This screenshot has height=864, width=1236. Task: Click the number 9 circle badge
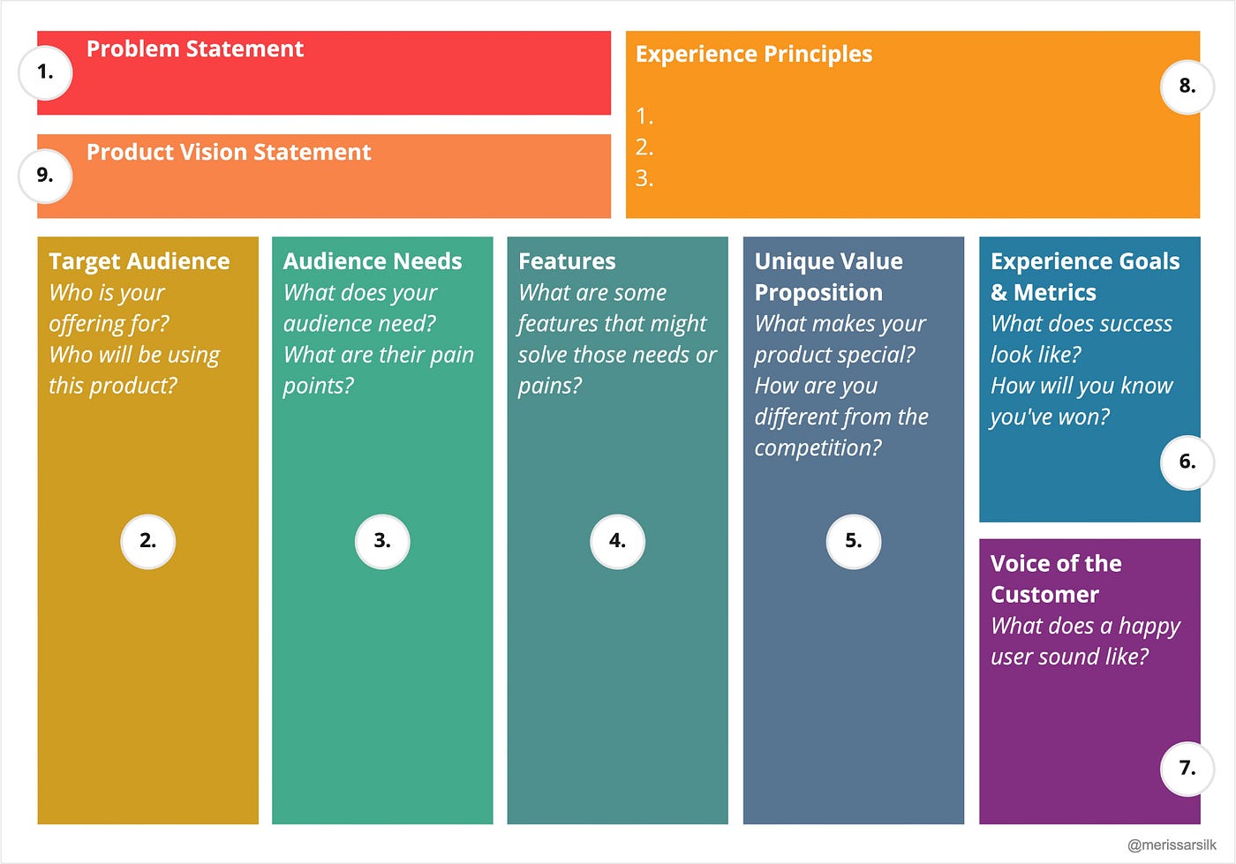(45, 176)
